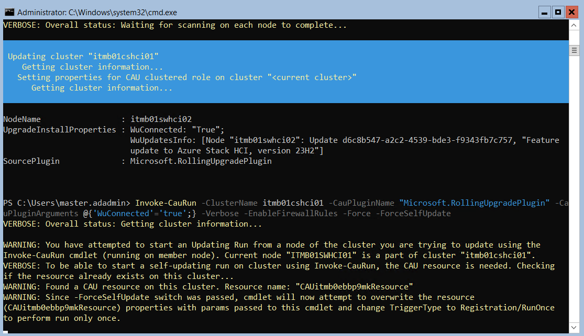Click the 'WuConnected'='true' hashtable argument
Screen dimensions: 584x336
[140, 213]
